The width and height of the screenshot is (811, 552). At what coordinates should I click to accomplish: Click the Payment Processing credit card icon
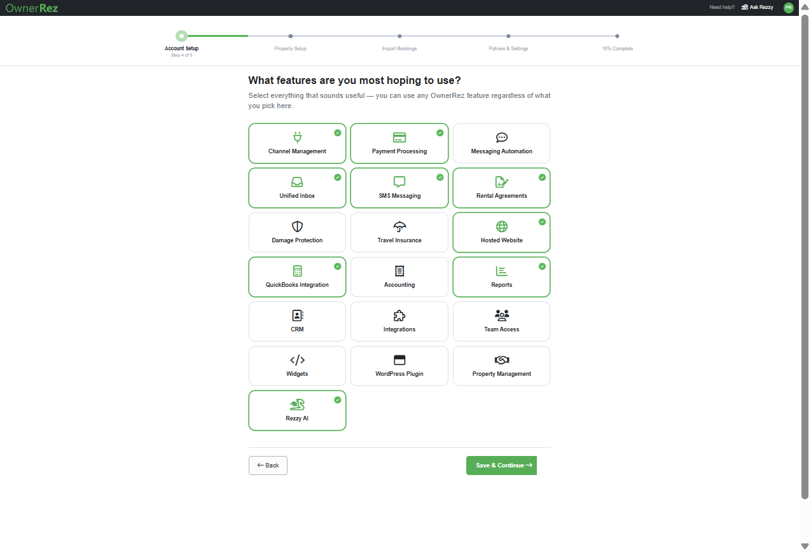click(399, 137)
